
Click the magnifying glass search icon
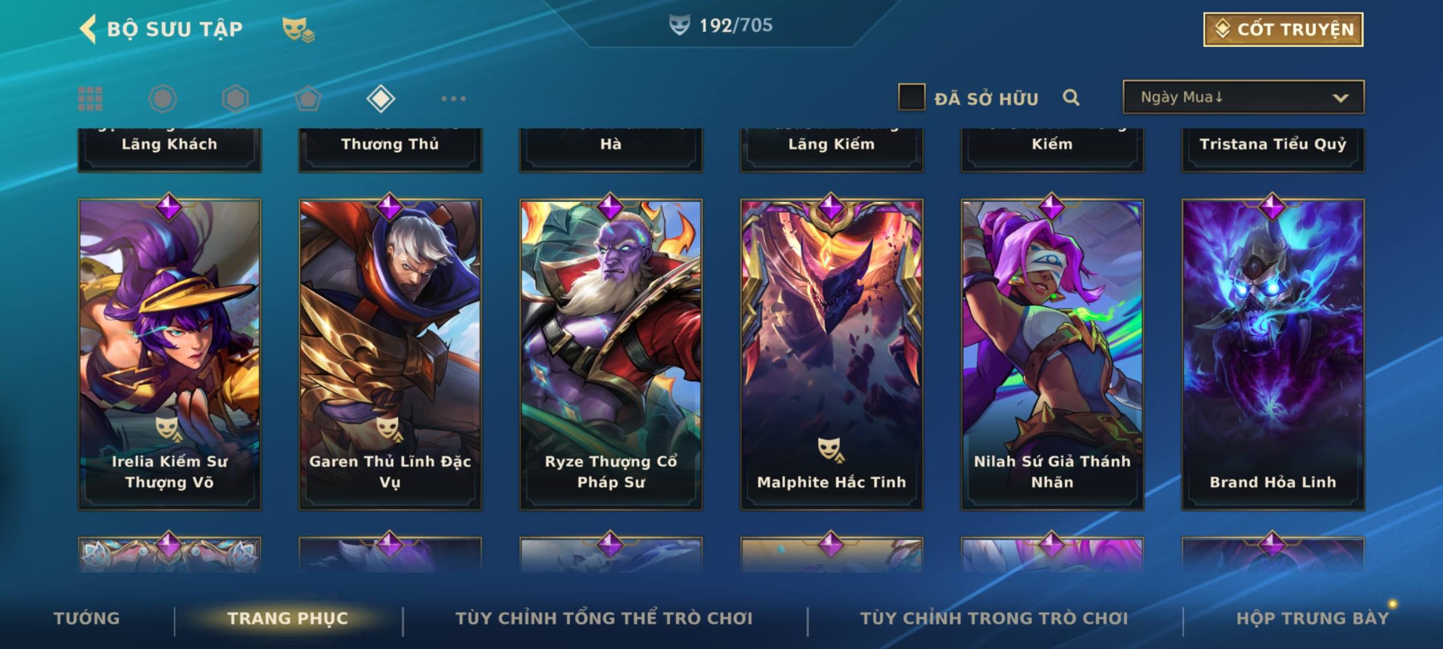(1071, 97)
